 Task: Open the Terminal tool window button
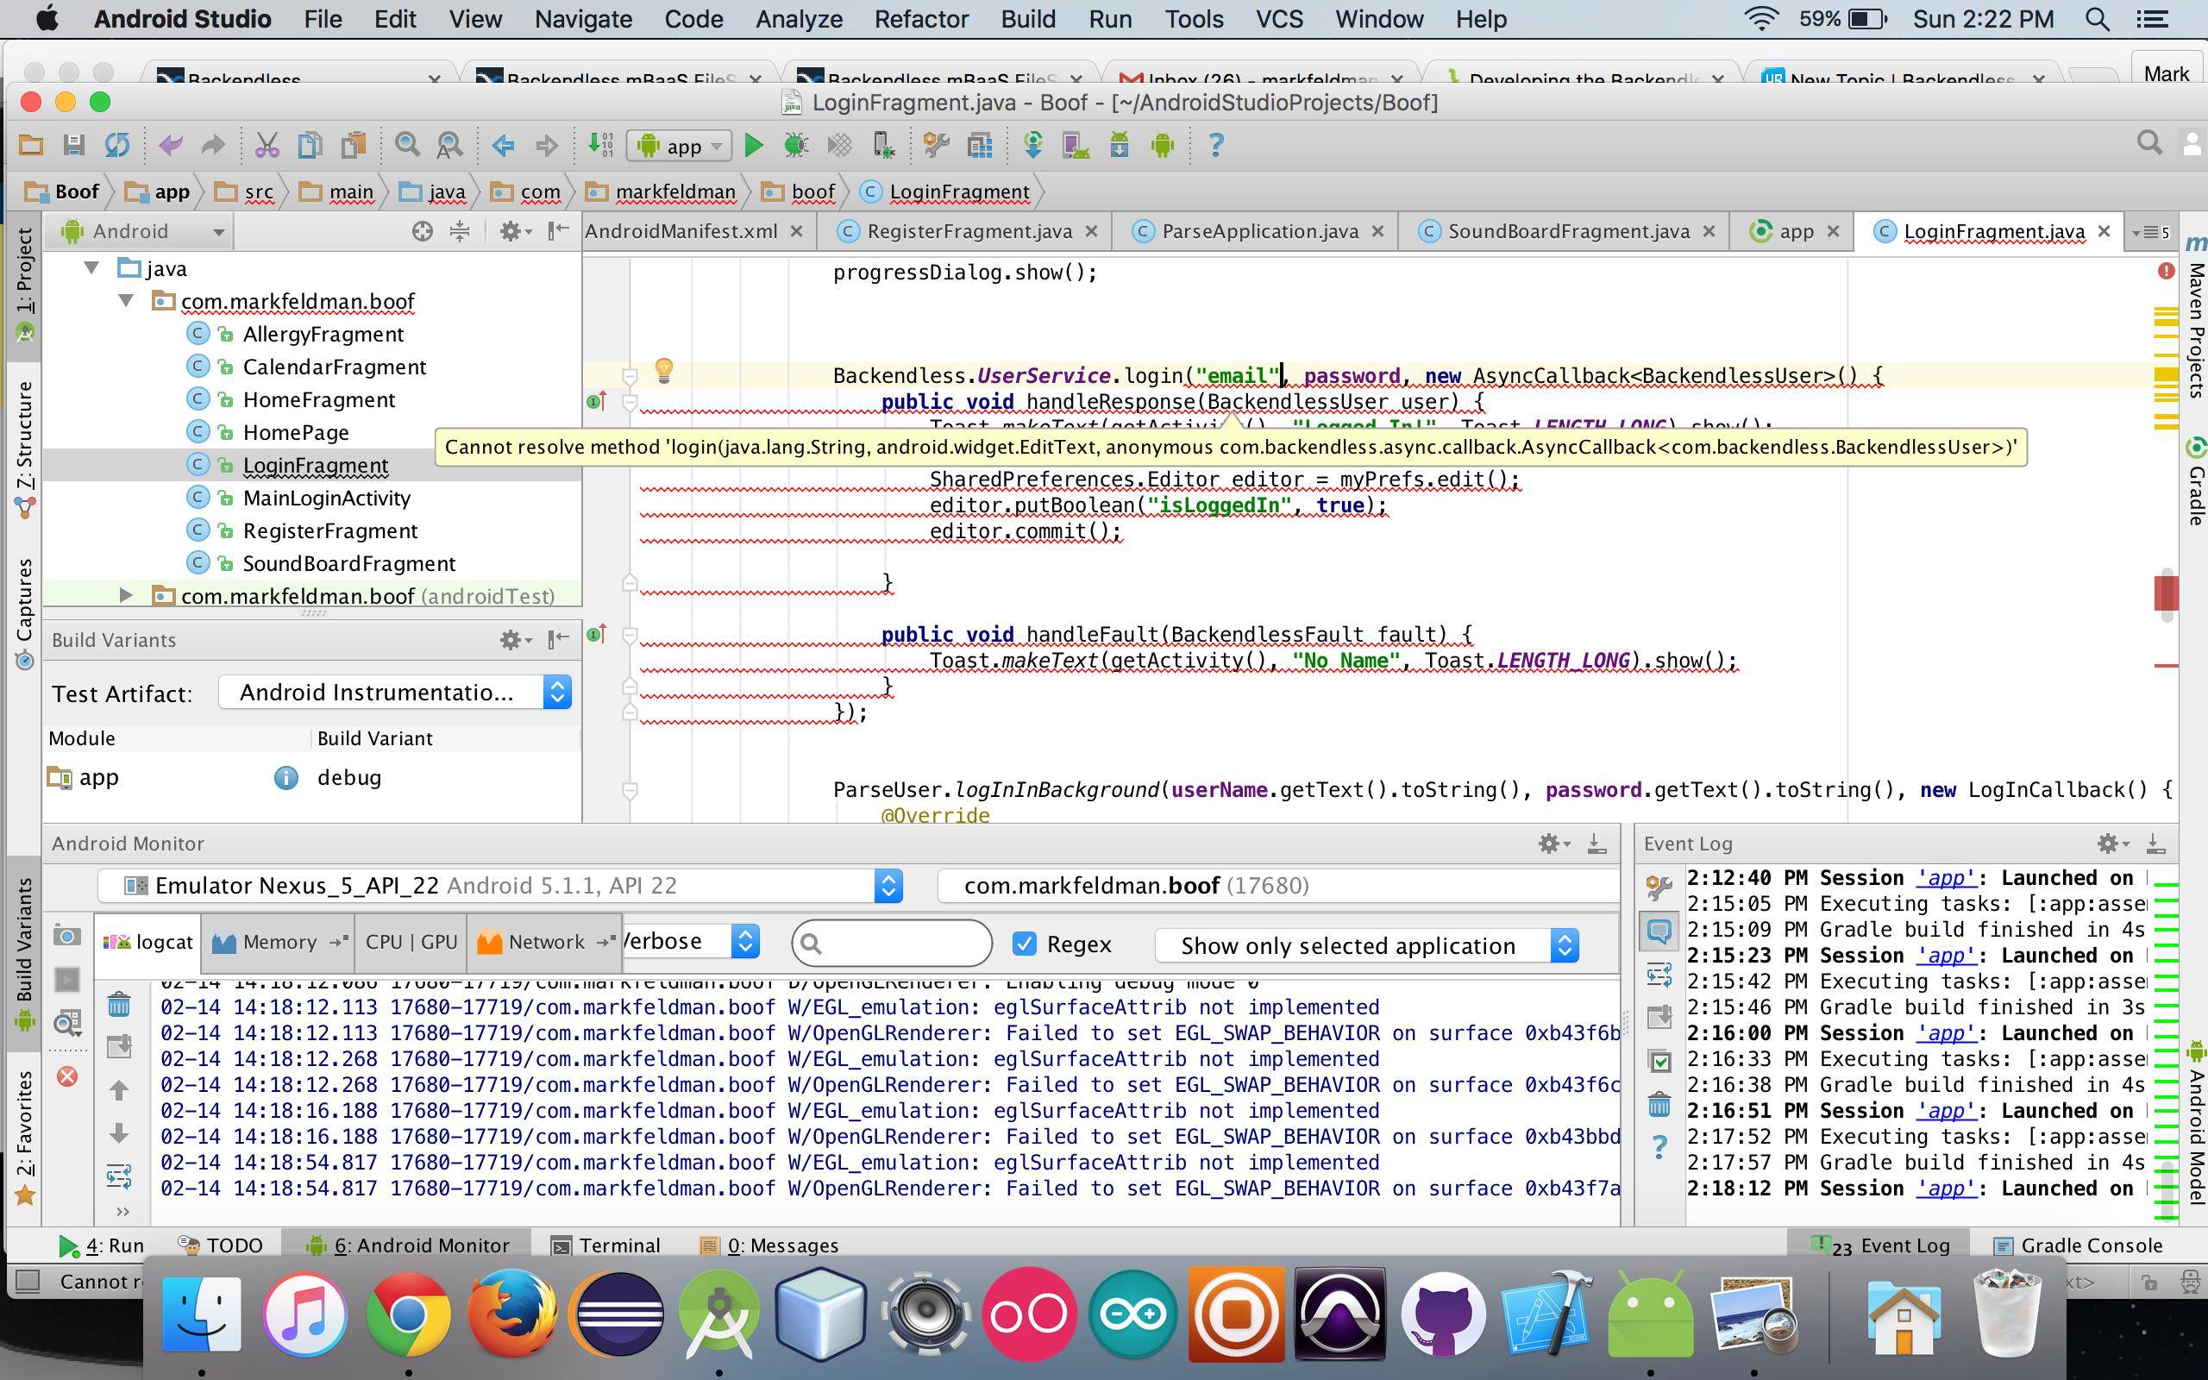pyautogui.click(x=606, y=1245)
